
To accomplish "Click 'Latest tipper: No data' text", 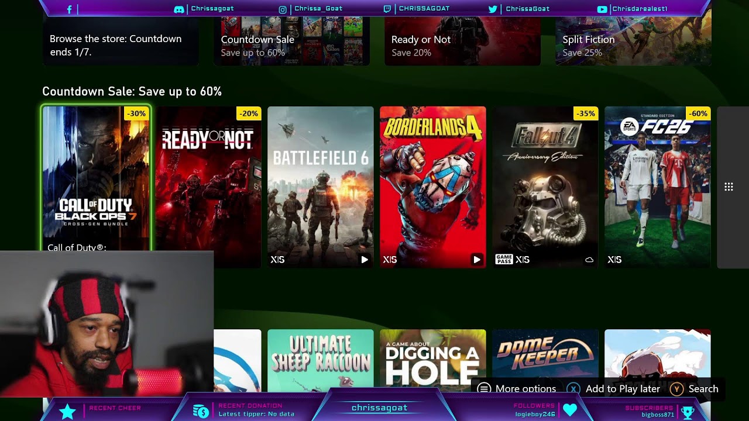I will pyautogui.click(x=256, y=414).
